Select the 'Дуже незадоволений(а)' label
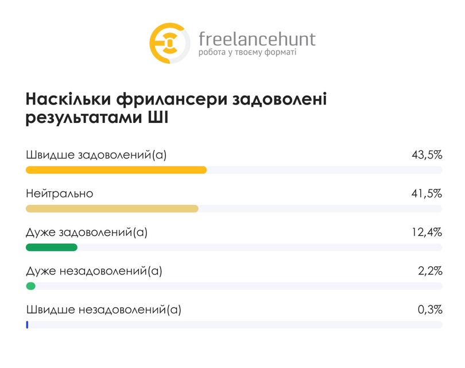Viewport: 465px width, 368px height. [x=94, y=271]
